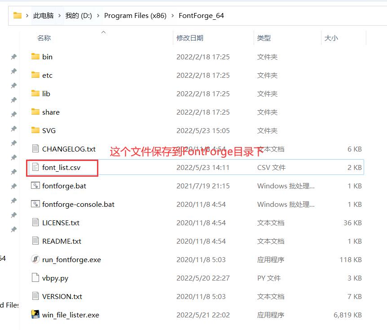The image size is (387, 330).
Task: Click the vbpy.py file icon
Action: point(35,278)
